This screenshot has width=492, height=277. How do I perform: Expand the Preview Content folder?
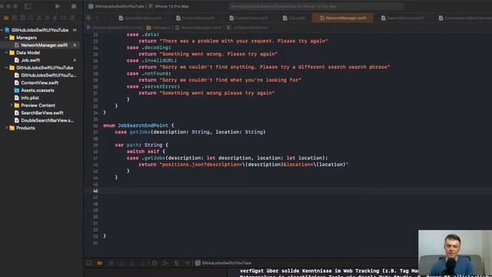click(12, 105)
